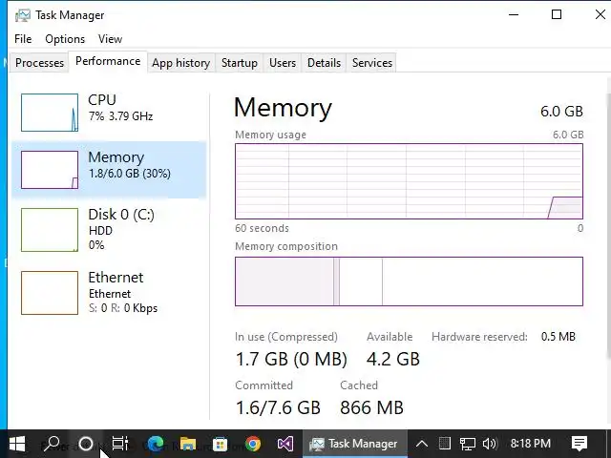Open the Action Center notifications icon
Screen dimensions: 611x458
point(579,444)
